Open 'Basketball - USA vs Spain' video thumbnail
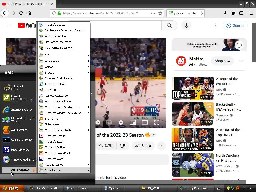 click(x=193, y=114)
